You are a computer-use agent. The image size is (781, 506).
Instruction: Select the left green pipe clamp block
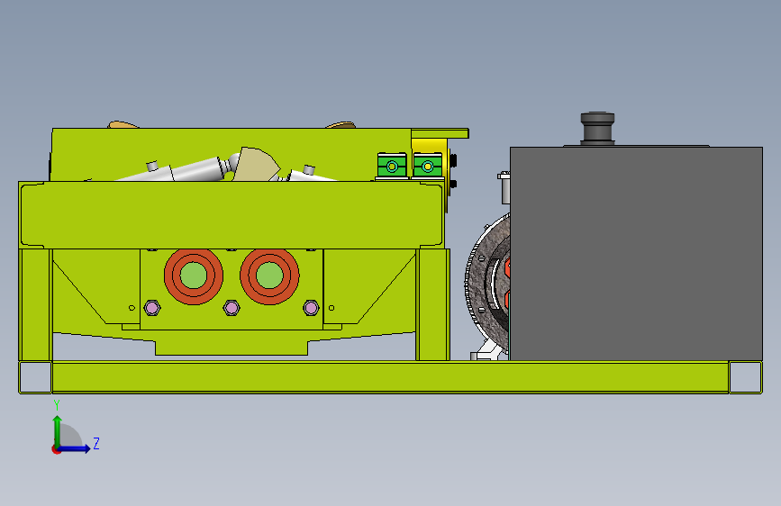click(x=392, y=166)
